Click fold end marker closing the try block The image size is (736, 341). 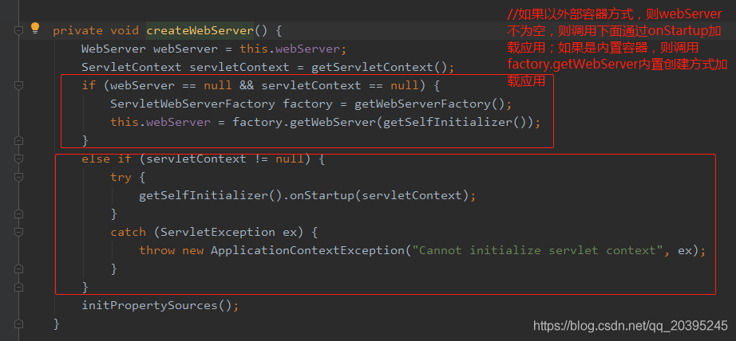tap(18, 214)
